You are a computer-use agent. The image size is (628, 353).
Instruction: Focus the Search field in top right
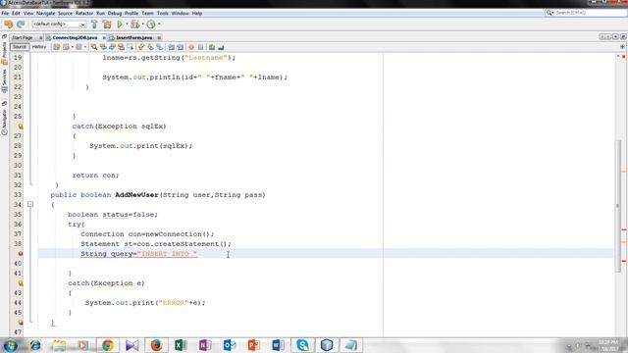point(586,13)
